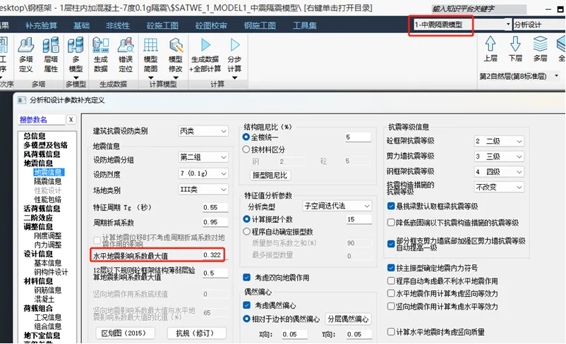The image size is (566, 344).
Task: Enable 竖向地震作用计算考虑水平等效力
Action: (391, 306)
